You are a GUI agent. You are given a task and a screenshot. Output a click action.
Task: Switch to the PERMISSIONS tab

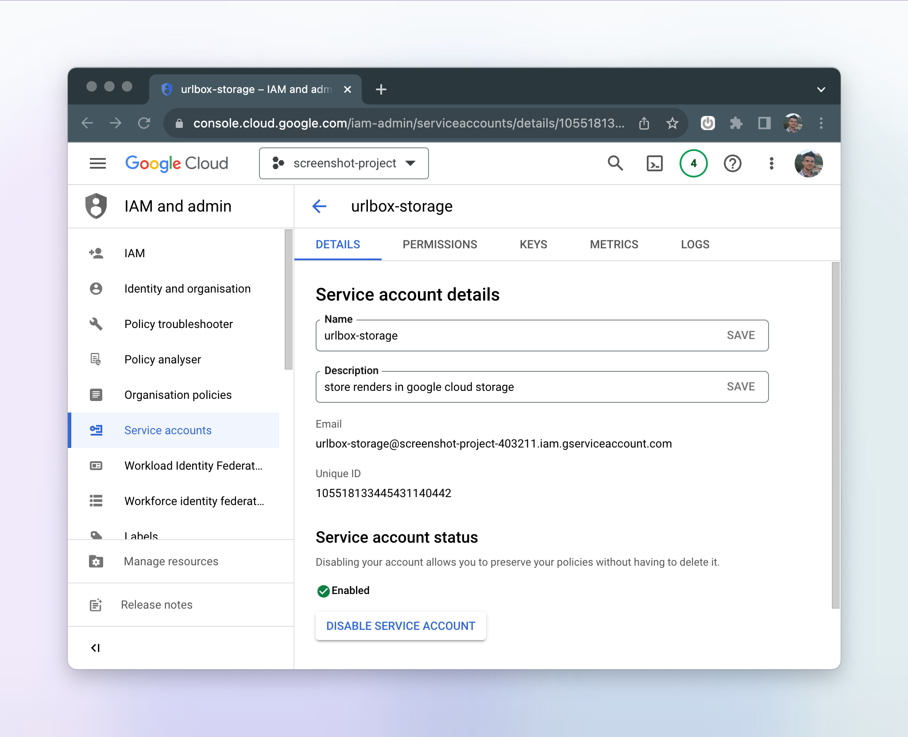(x=440, y=244)
